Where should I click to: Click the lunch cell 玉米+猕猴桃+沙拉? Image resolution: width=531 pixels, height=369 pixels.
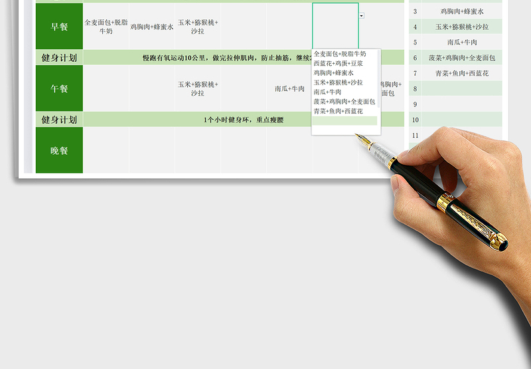click(198, 88)
